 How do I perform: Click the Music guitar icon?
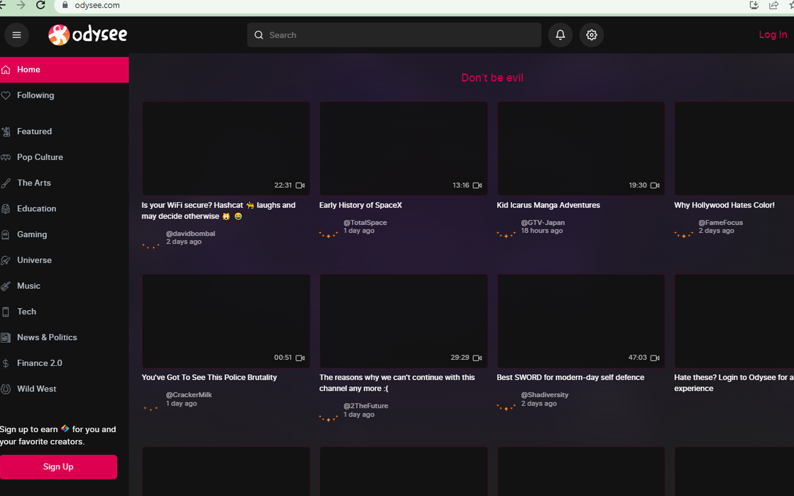click(6, 286)
